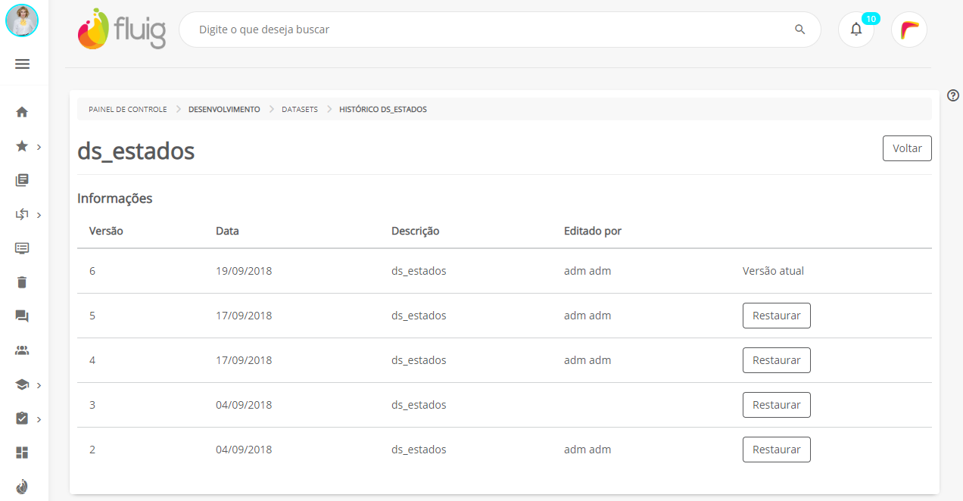Open the help question mark icon

pos(953,95)
